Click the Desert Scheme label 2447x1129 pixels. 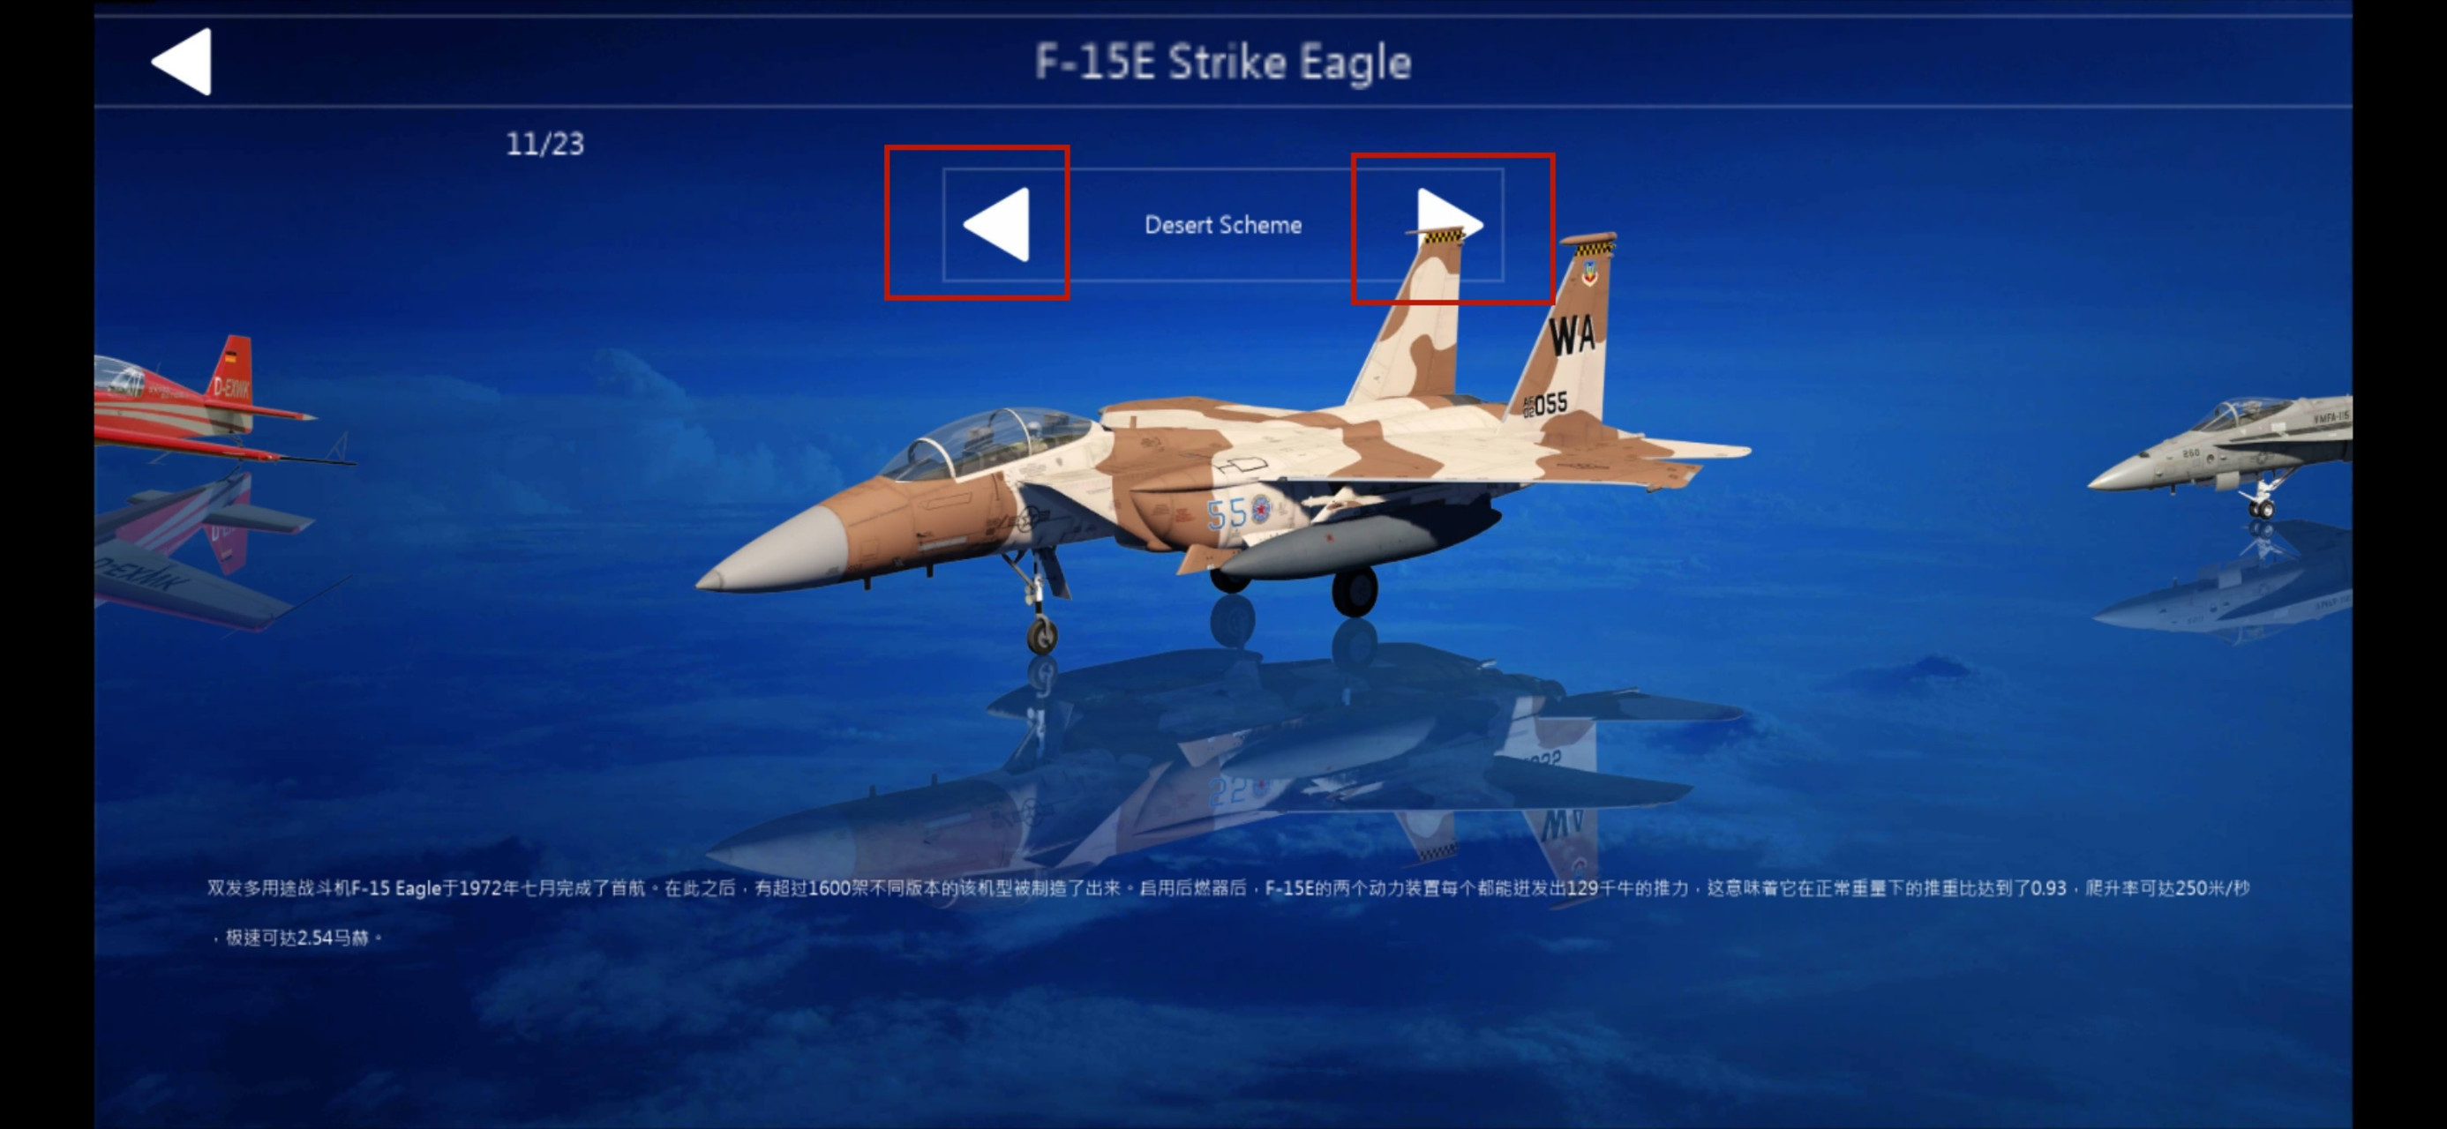pyautogui.click(x=1222, y=225)
